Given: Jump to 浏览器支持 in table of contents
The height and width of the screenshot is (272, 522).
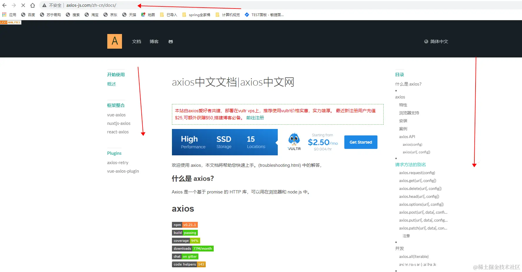Looking at the screenshot, I should pos(409,113).
